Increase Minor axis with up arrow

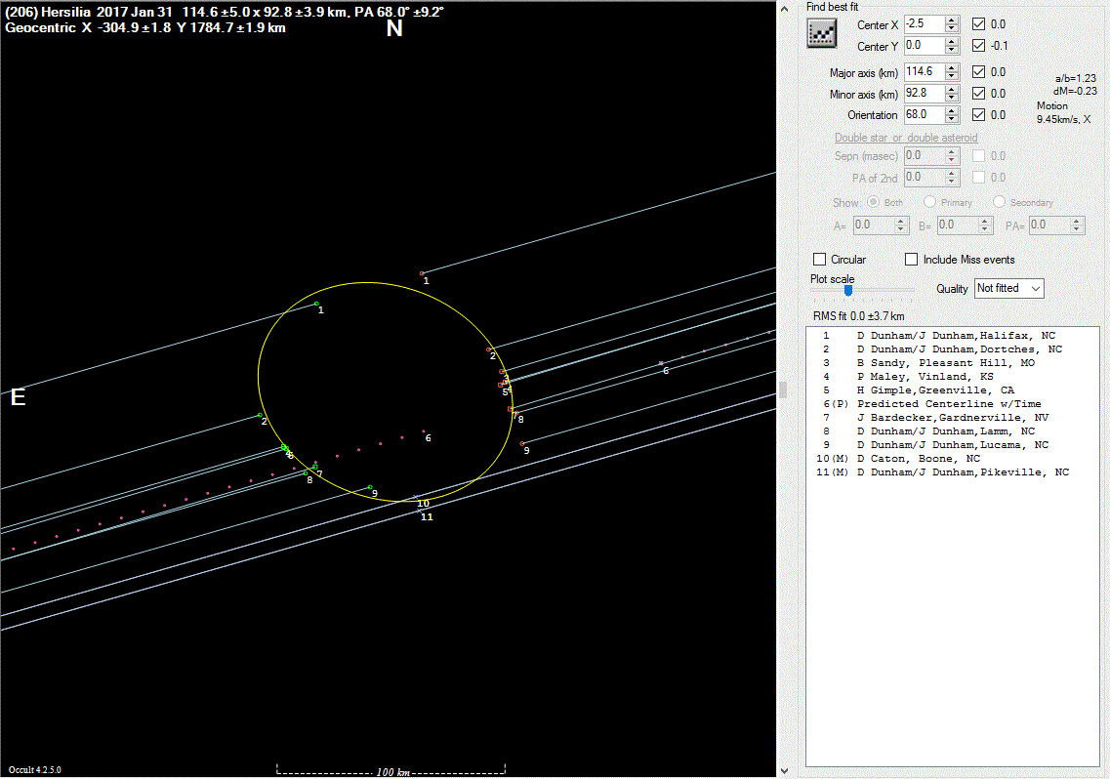(952, 89)
